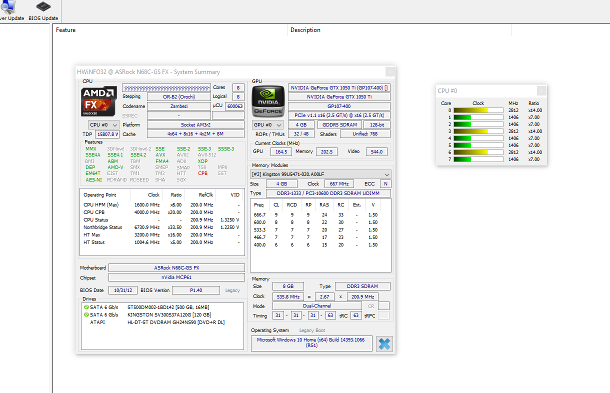The width and height of the screenshot is (610, 393).
Task: Open the GPU #0 selector dropdown
Action: [x=267, y=125]
